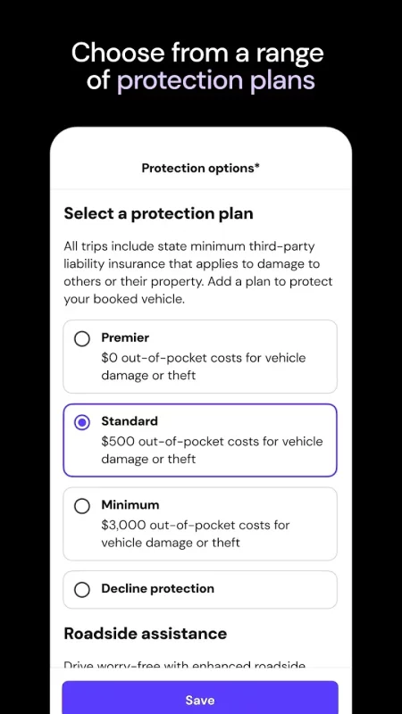This screenshot has width=402, height=714.
Task: Tap the $500 out-of-pocket costs description
Action: pos(212,450)
